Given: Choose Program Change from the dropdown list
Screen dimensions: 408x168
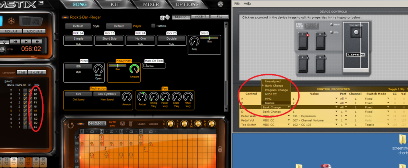Looking at the screenshot, I should click(x=276, y=90).
